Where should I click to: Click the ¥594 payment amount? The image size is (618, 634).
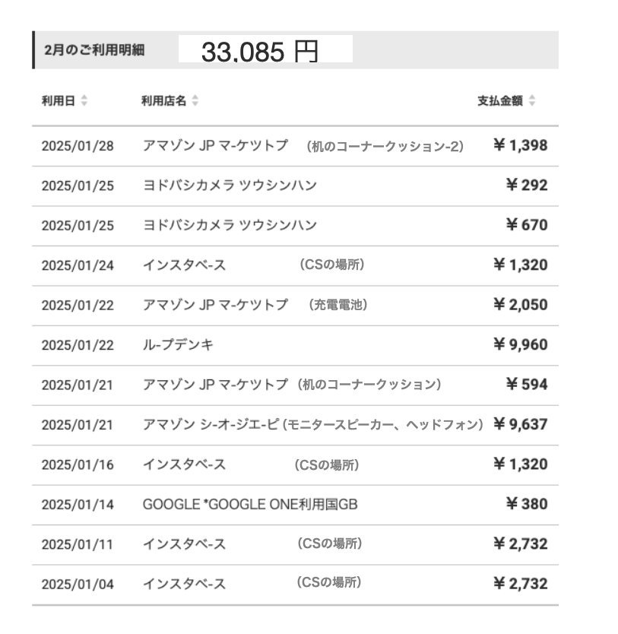526,385
